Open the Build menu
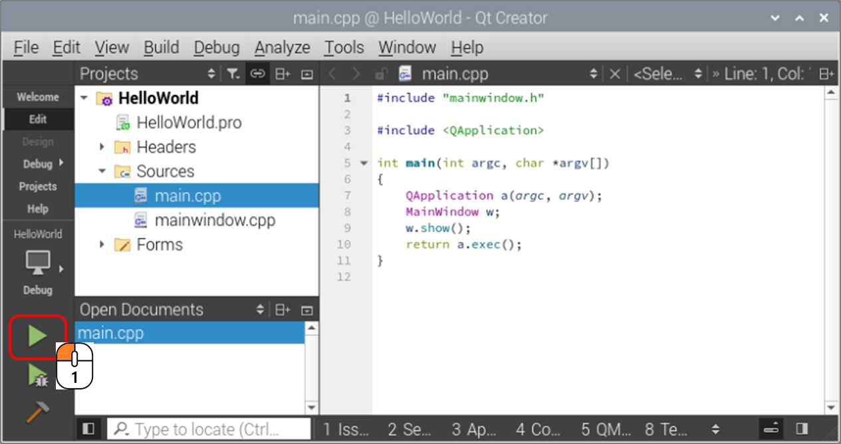 pyautogui.click(x=162, y=47)
